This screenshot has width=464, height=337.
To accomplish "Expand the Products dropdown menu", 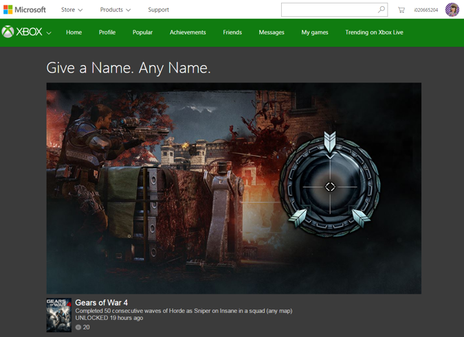I will pyautogui.click(x=115, y=10).
